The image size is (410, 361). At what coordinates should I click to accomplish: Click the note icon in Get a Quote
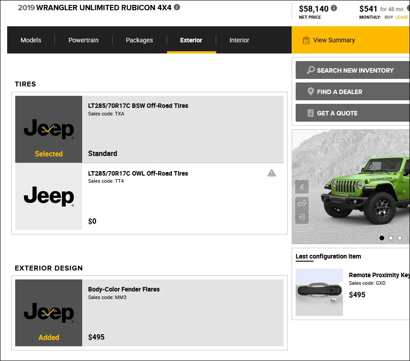point(311,113)
